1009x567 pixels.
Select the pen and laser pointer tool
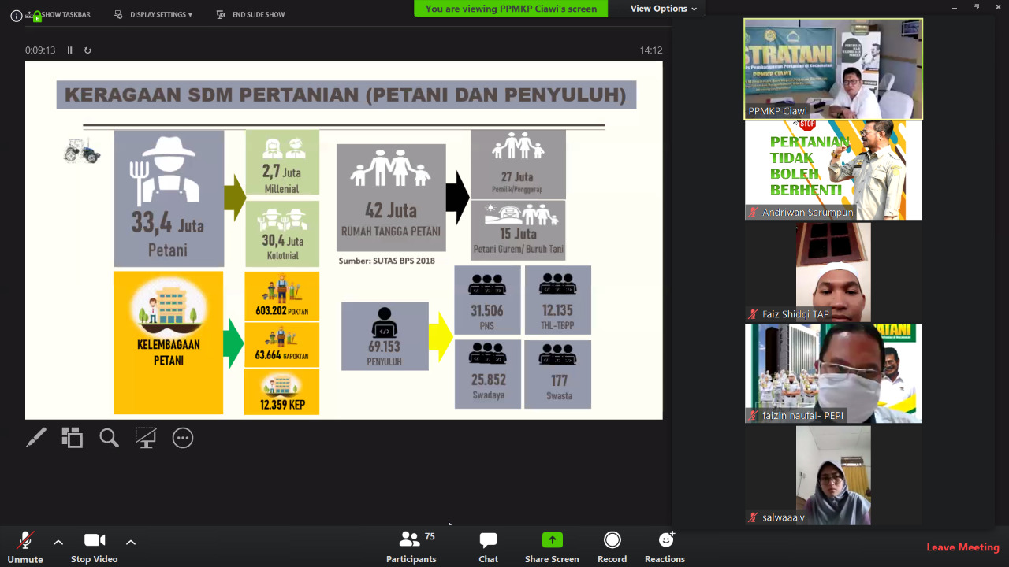pos(36,438)
